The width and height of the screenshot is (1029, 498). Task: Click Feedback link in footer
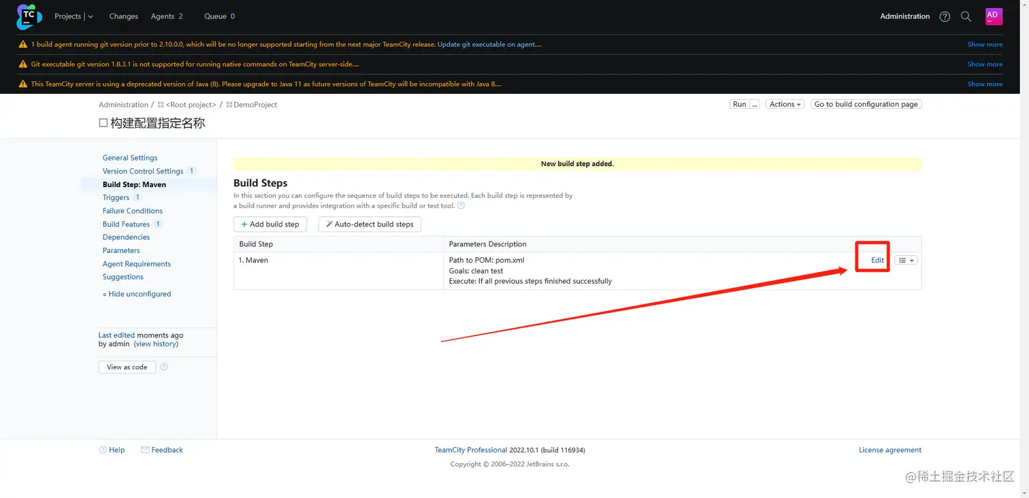[x=167, y=450]
